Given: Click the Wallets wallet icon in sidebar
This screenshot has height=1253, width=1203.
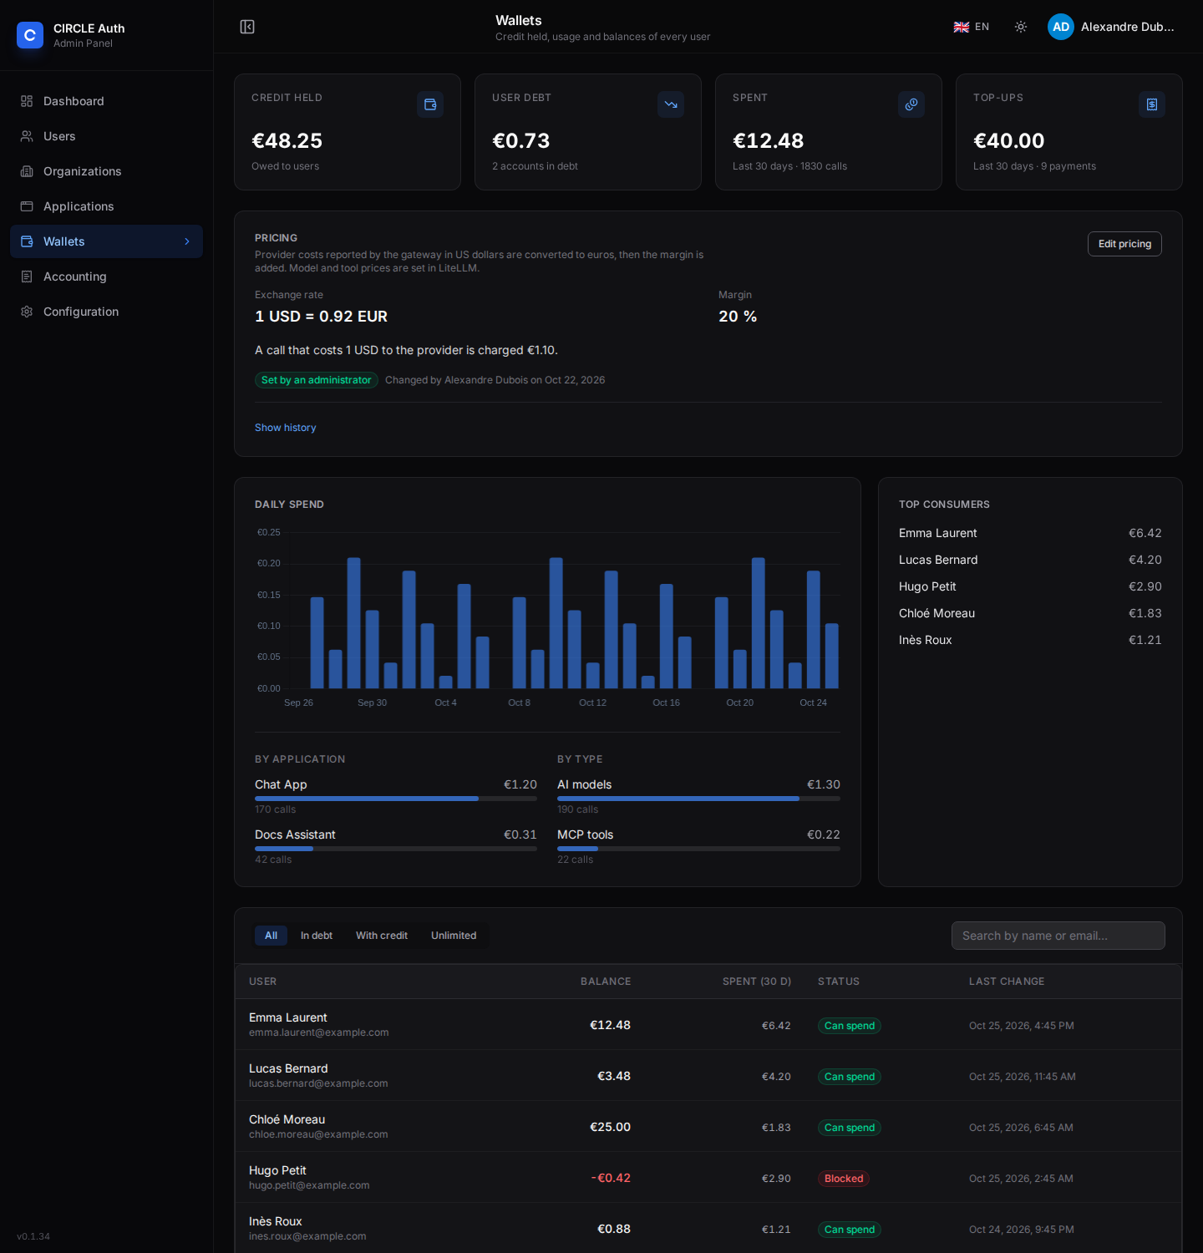Looking at the screenshot, I should coord(27,241).
